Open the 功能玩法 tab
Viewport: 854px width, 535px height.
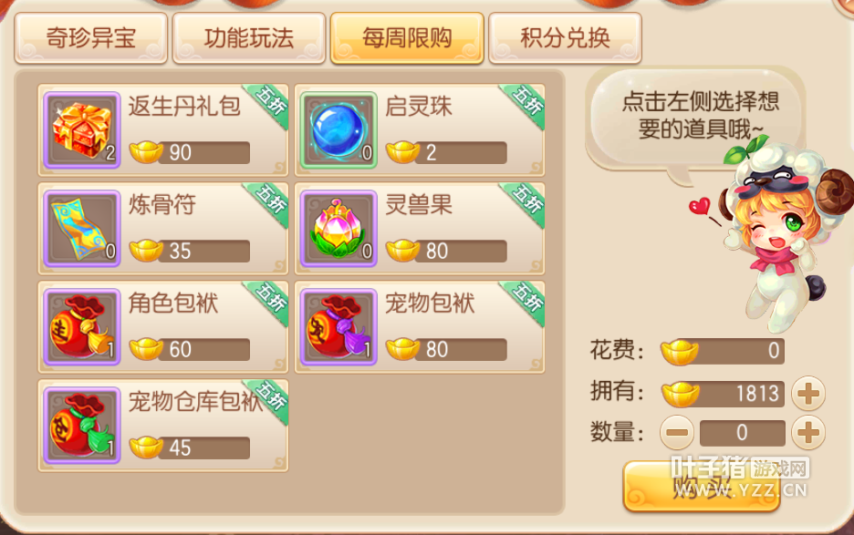point(249,38)
